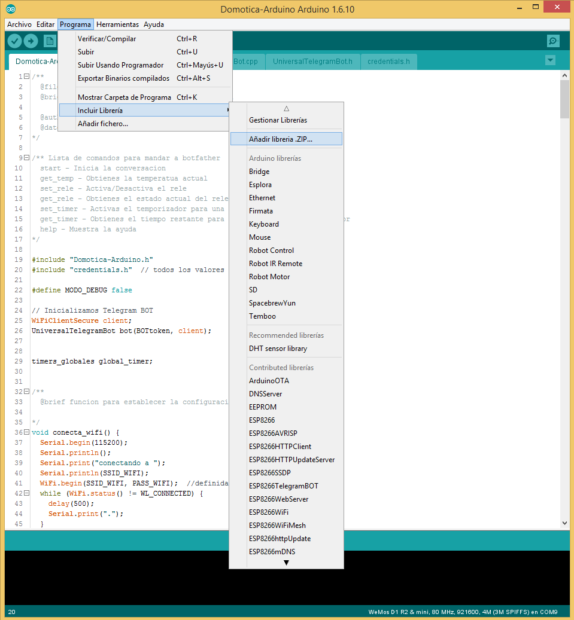This screenshot has height=620, width=574.
Task: Click the Upload arrow toolbar icon
Action: [x=31, y=41]
